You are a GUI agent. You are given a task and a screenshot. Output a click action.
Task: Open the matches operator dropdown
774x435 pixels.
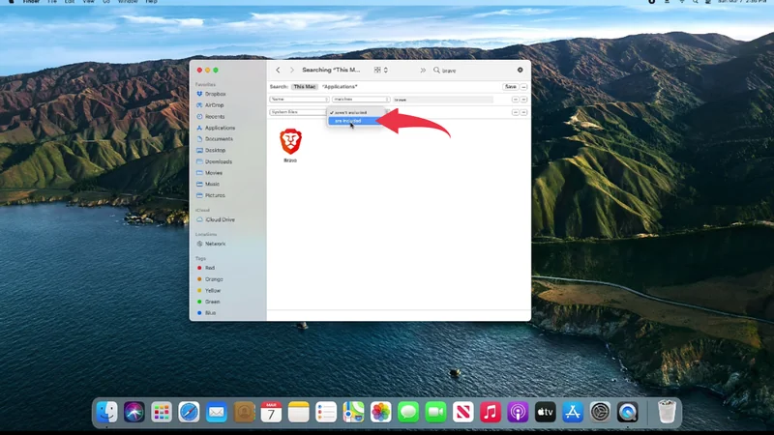pyautogui.click(x=360, y=100)
